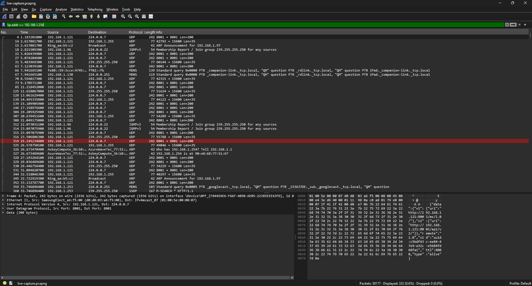Click right arrow of details horizontal scrollbar
Viewport: 532px width, 286px height.
[x=292, y=277]
